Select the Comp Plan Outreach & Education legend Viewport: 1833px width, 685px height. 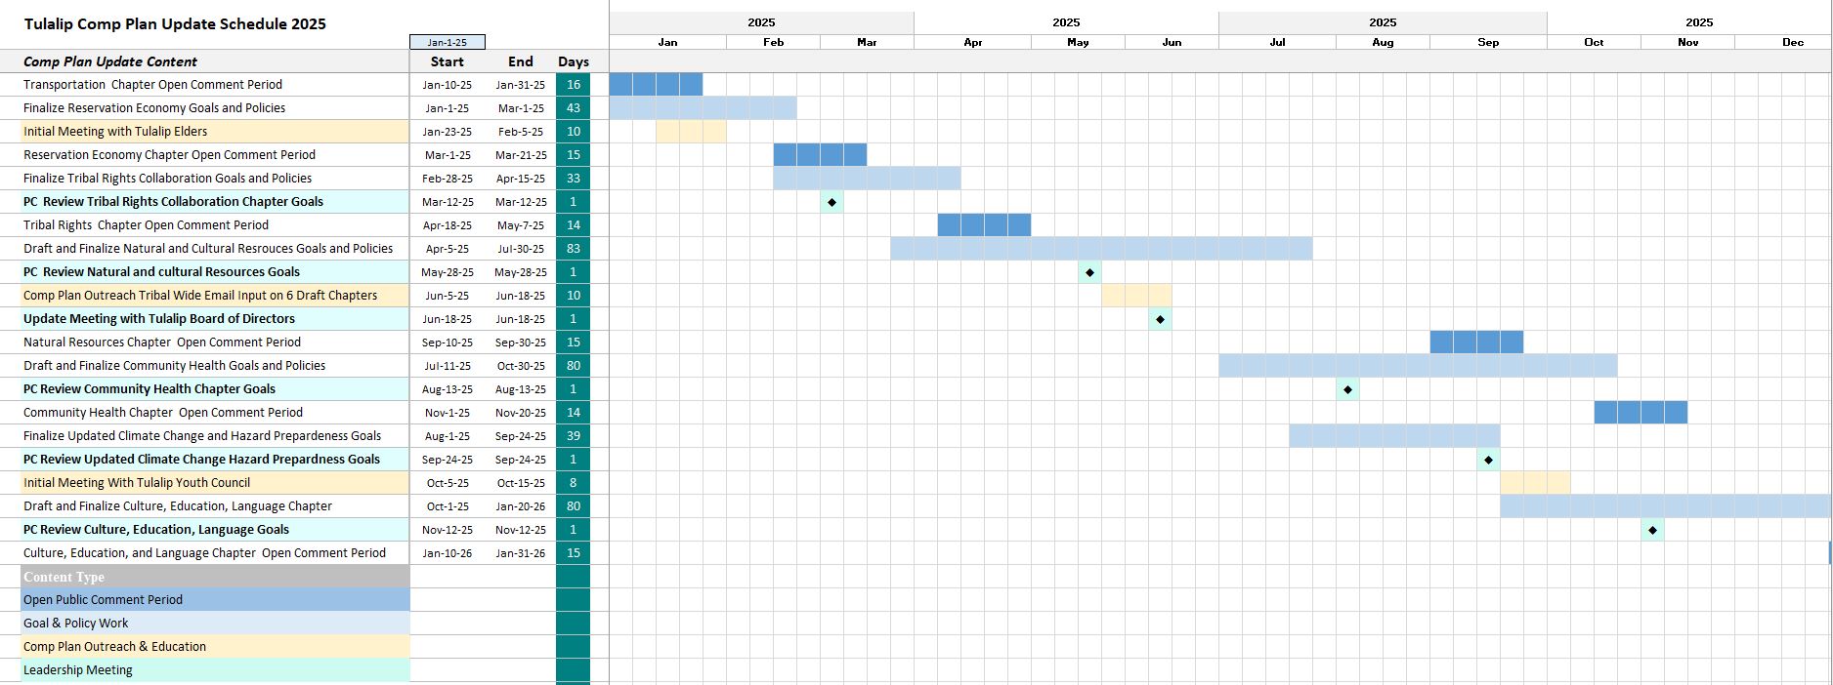(x=215, y=647)
